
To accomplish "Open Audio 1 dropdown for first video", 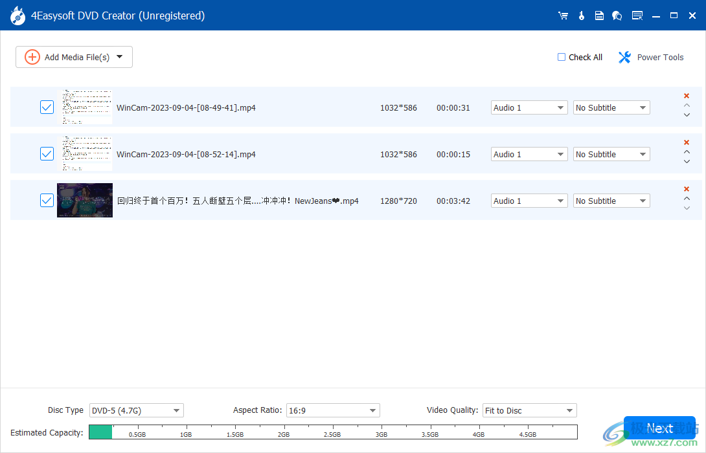I will pos(529,107).
